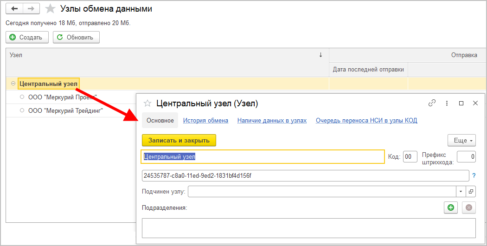Screen dimensions: 487x246
Task: Switch to the Основное tab
Action: click(160, 120)
